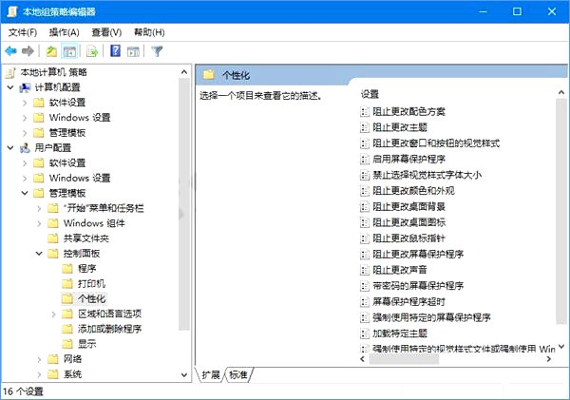
Task: Toggle the show/hide console tree icon
Action: (x=70, y=50)
